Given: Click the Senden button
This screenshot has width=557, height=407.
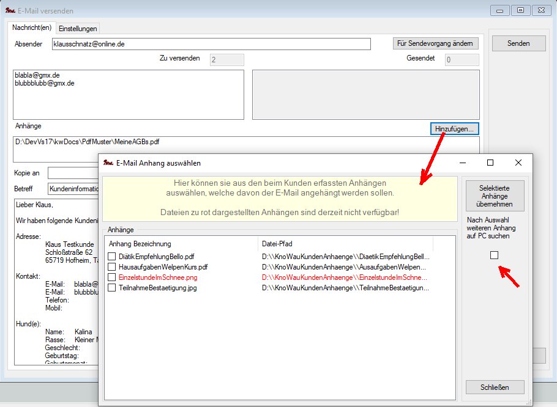Looking at the screenshot, I should coord(518,43).
